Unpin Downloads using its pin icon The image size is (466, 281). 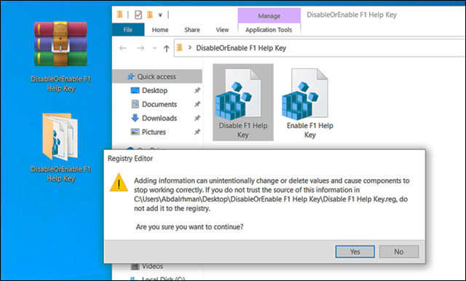(x=197, y=118)
